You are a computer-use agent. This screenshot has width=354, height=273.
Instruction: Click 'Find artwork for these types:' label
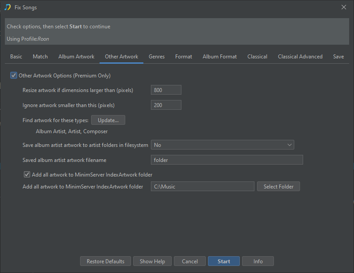pos(55,120)
